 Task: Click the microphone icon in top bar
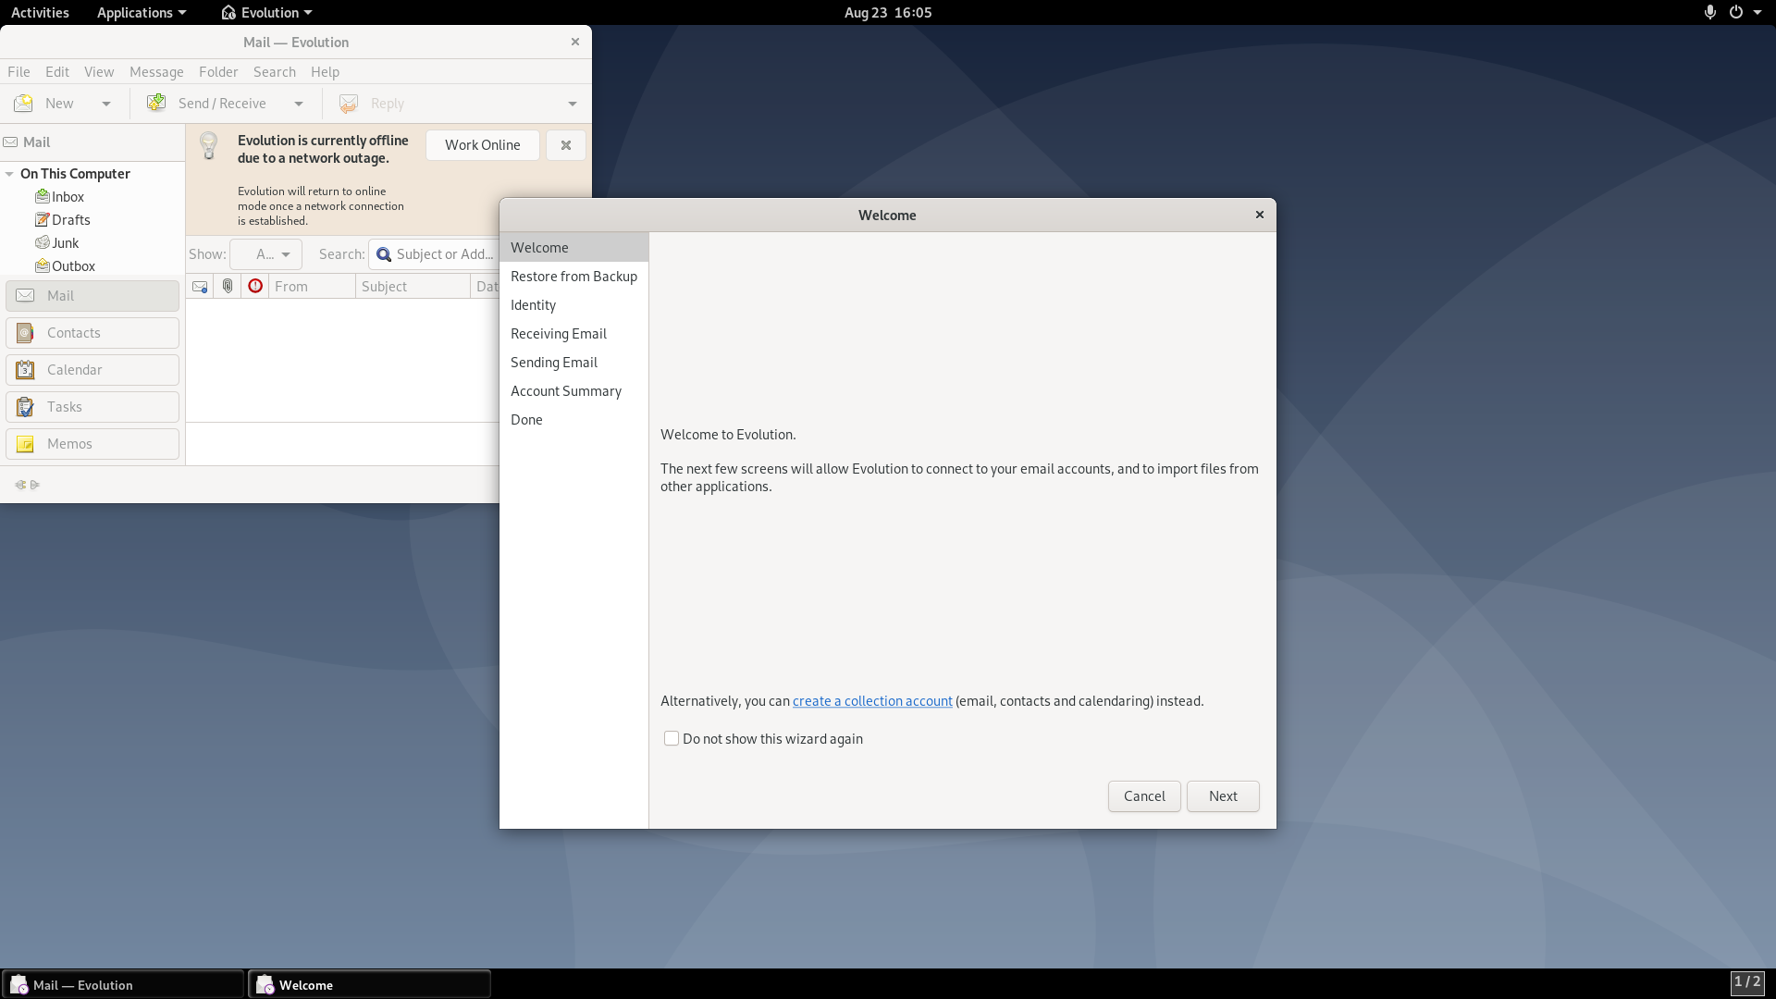coord(1710,12)
